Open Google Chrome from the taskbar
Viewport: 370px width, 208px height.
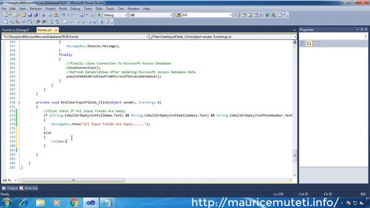(x=74, y=203)
